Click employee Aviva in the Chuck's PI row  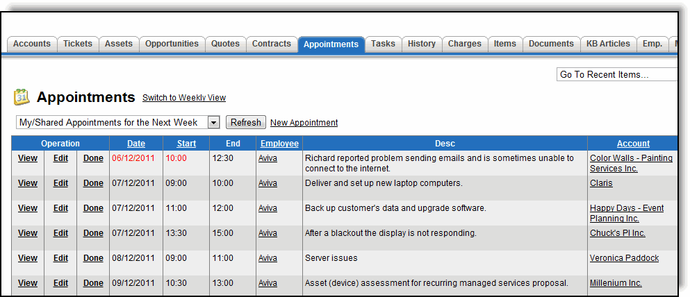[x=268, y=233]
